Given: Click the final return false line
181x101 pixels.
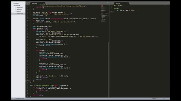Looking at the screenshot, I should click(x=38, y=95).
